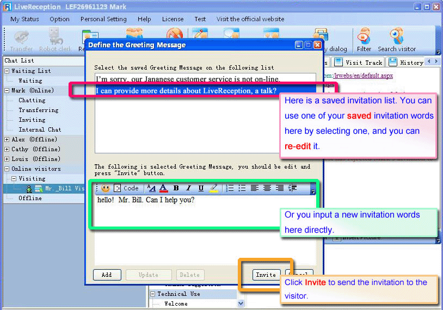
Task: Increase the text indent
Action: 292,188
